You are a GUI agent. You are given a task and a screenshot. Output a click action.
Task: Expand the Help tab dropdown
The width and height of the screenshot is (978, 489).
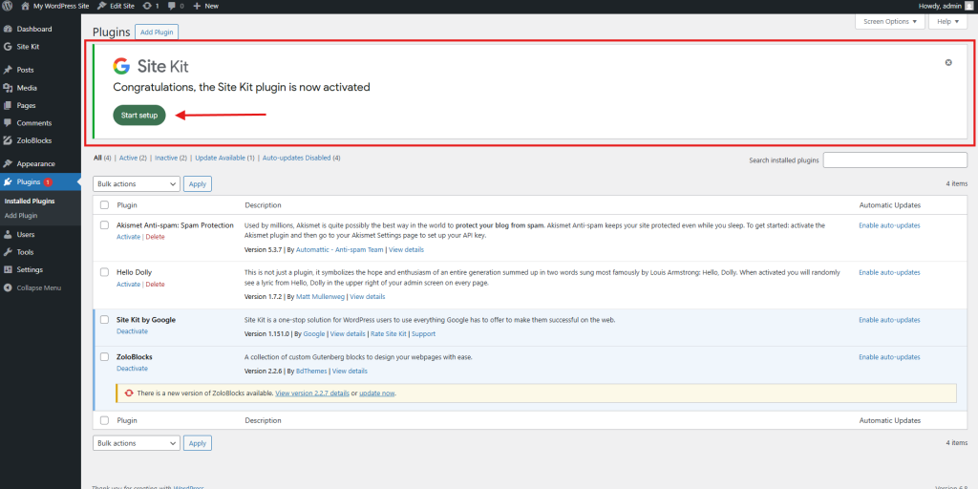pos(945,22)
